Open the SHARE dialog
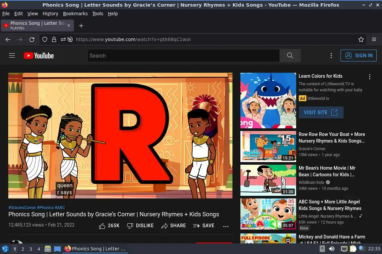Image resolution: width=382 pixels, height=254 pixels. [173, 226]
